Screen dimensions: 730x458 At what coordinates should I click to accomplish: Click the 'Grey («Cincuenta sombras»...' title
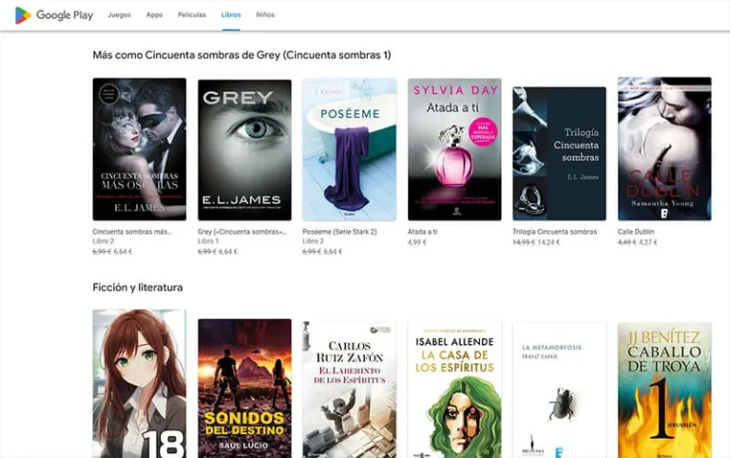(242, 232)
